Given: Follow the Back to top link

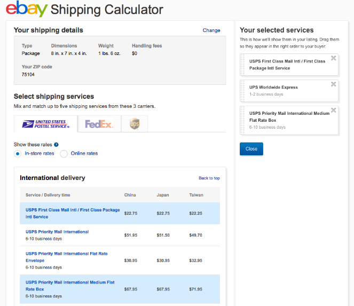Looking at the screenshot, I should (x=209, y=178).
